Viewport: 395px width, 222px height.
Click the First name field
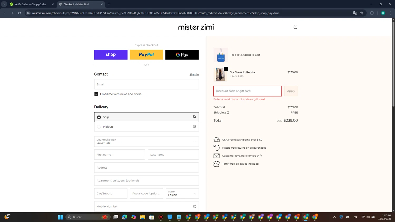point(120,155)
